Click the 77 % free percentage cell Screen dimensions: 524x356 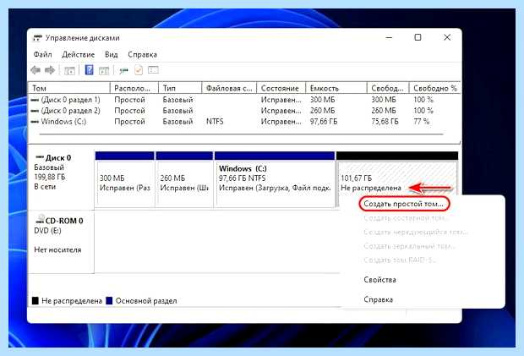pyautogui.click(x=421, y=122)
